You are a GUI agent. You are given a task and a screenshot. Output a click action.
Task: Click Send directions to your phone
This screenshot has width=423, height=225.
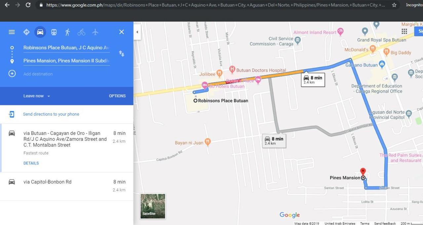(51, 114)
